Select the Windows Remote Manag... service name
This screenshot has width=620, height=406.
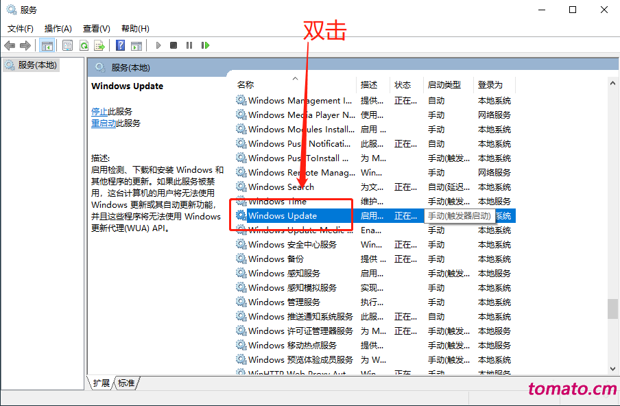click(x=302, y=173)
